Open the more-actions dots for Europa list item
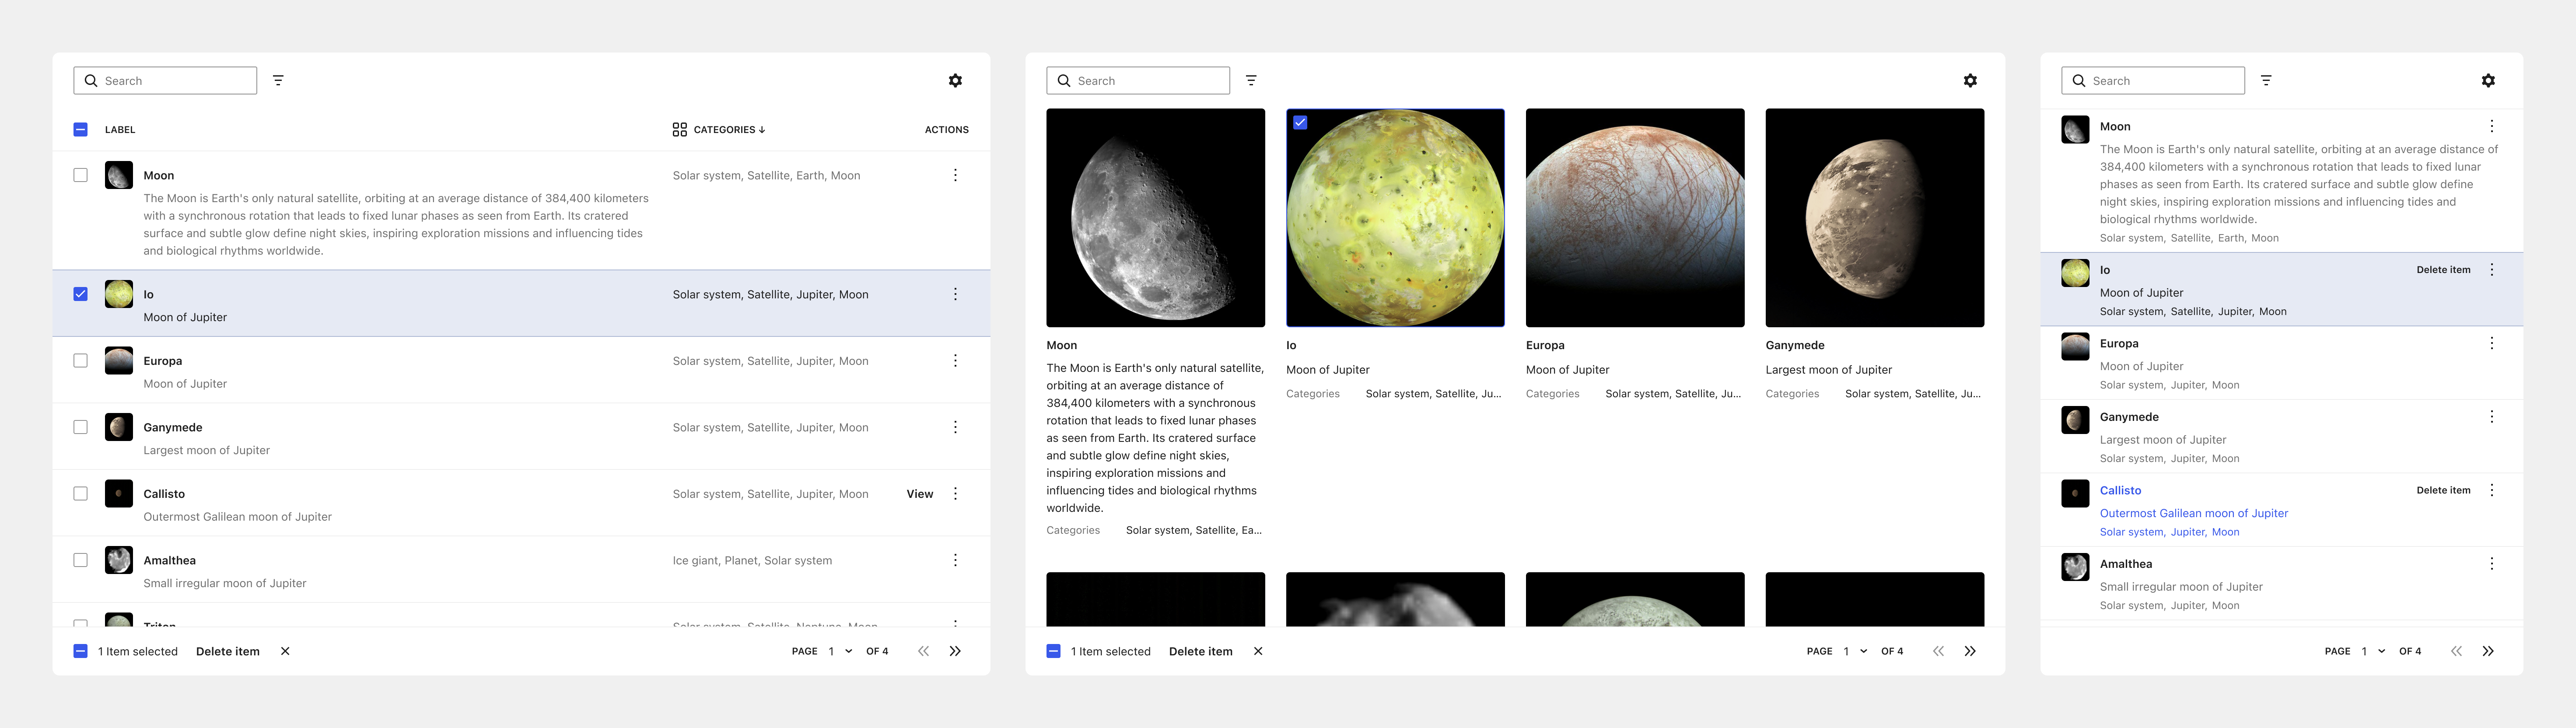 (2491, 343)
